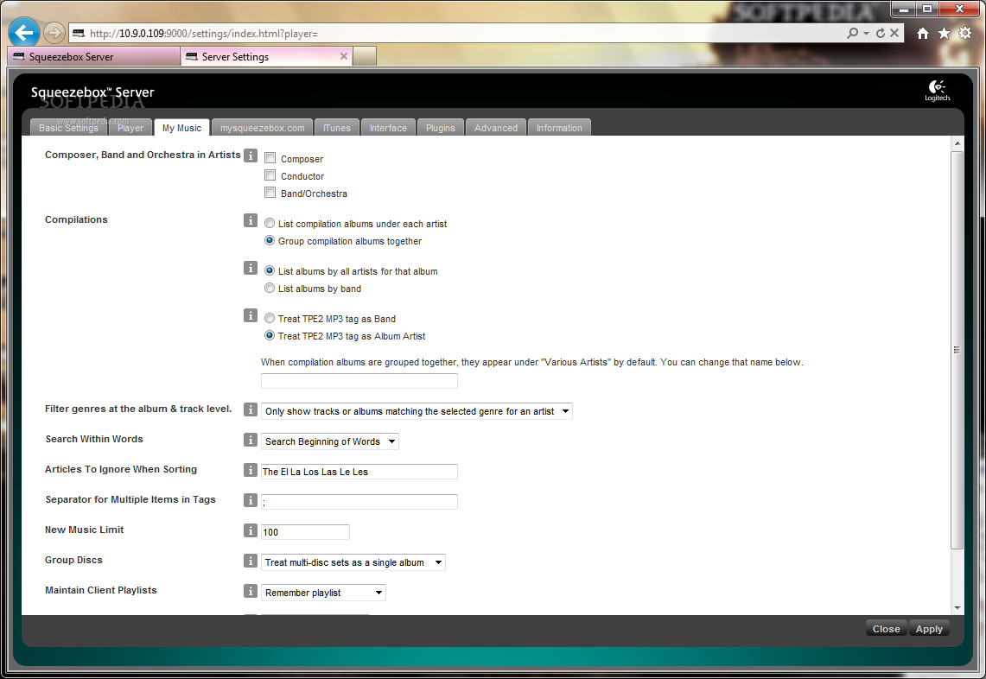Click info icon beside the Treat TPE2 MP3 tag options

(x=251, y=315)
